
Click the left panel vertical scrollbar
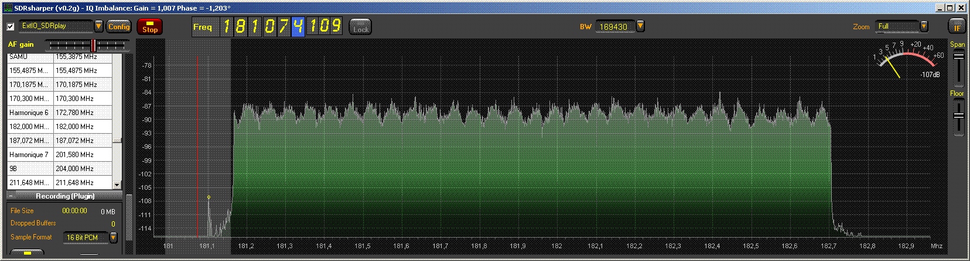(129, 217)
